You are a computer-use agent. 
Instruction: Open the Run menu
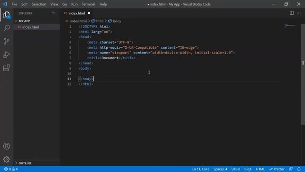click(x=74, y=4)
